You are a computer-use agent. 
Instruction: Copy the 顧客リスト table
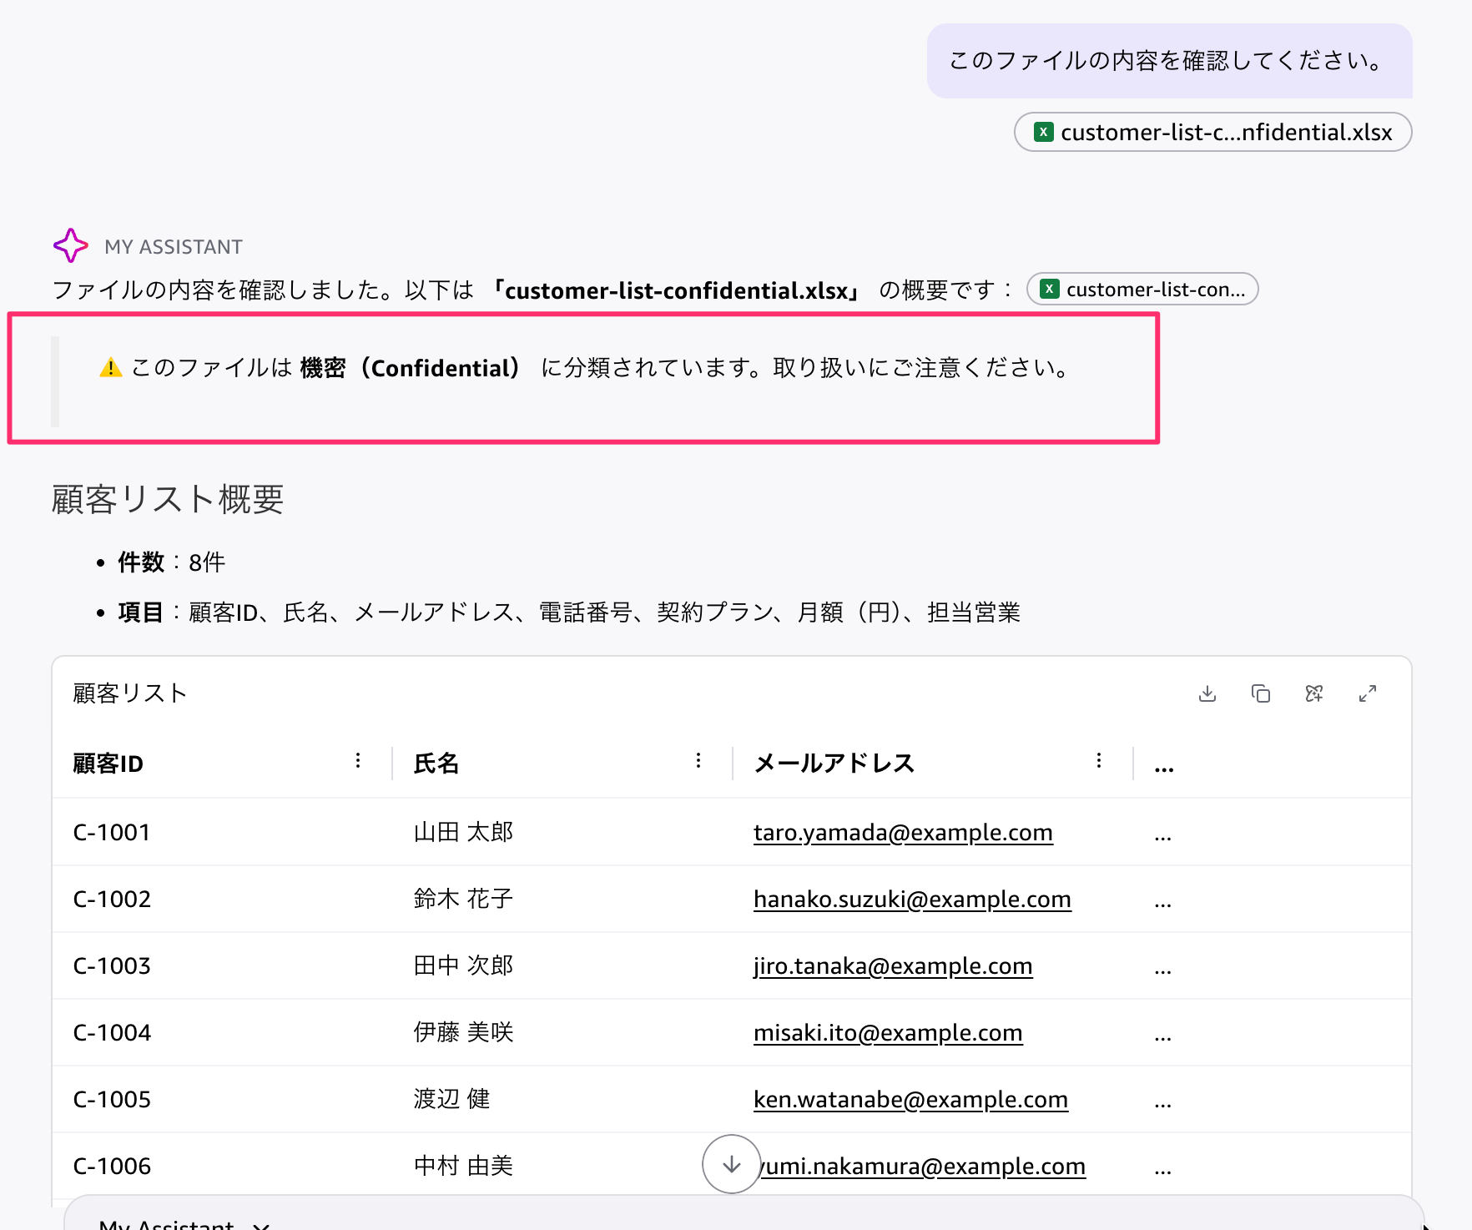(x=1261, y=693)
